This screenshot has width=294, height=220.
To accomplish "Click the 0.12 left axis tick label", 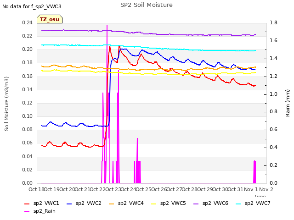I will pyautogui.click(x=28, y=103).
